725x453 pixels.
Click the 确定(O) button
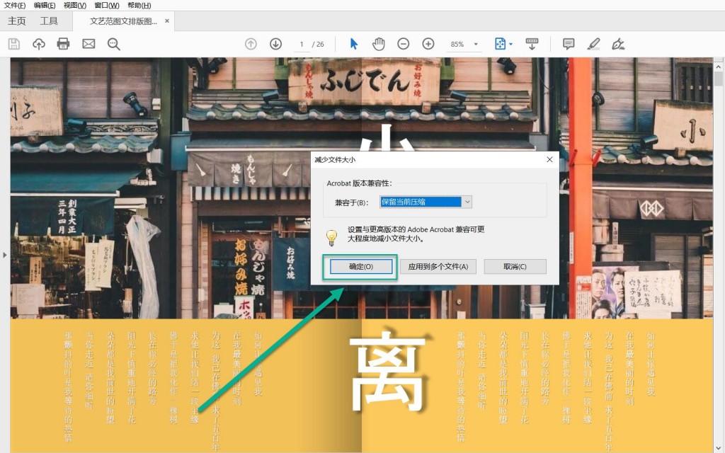coord(360,267)
